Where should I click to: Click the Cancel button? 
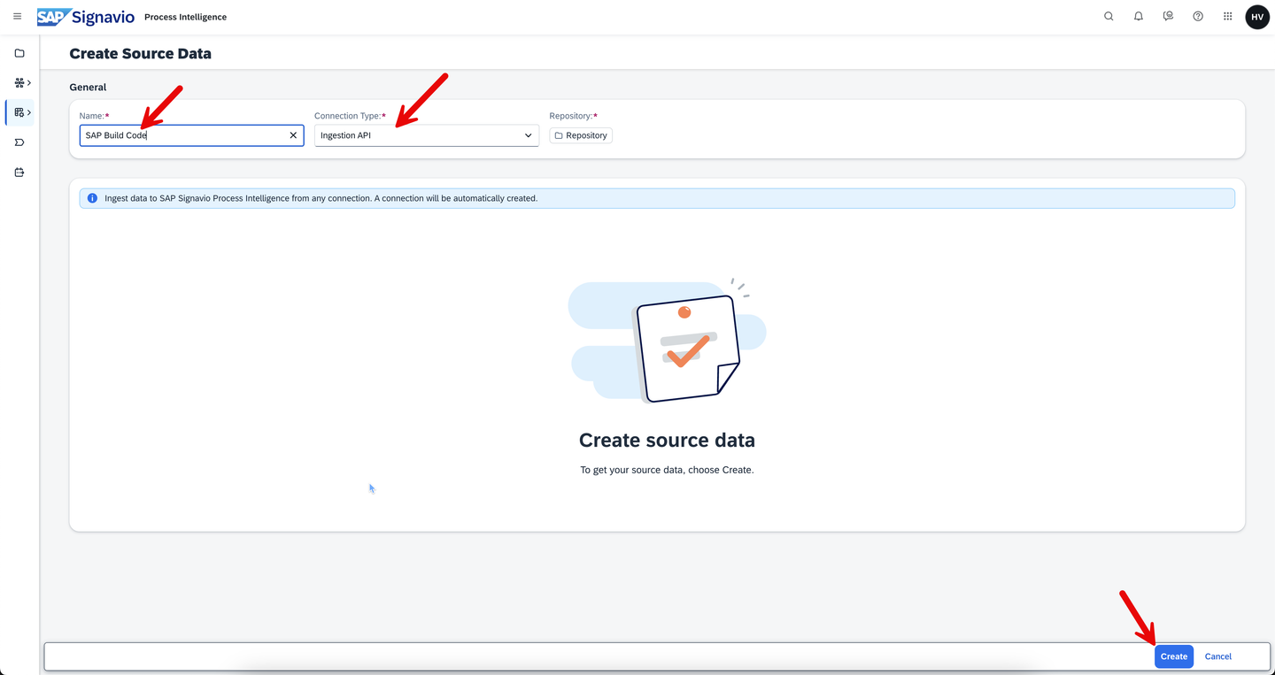point(1218,656)
